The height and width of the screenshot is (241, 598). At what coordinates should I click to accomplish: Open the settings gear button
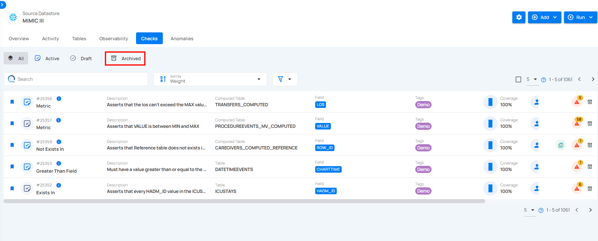519,17
